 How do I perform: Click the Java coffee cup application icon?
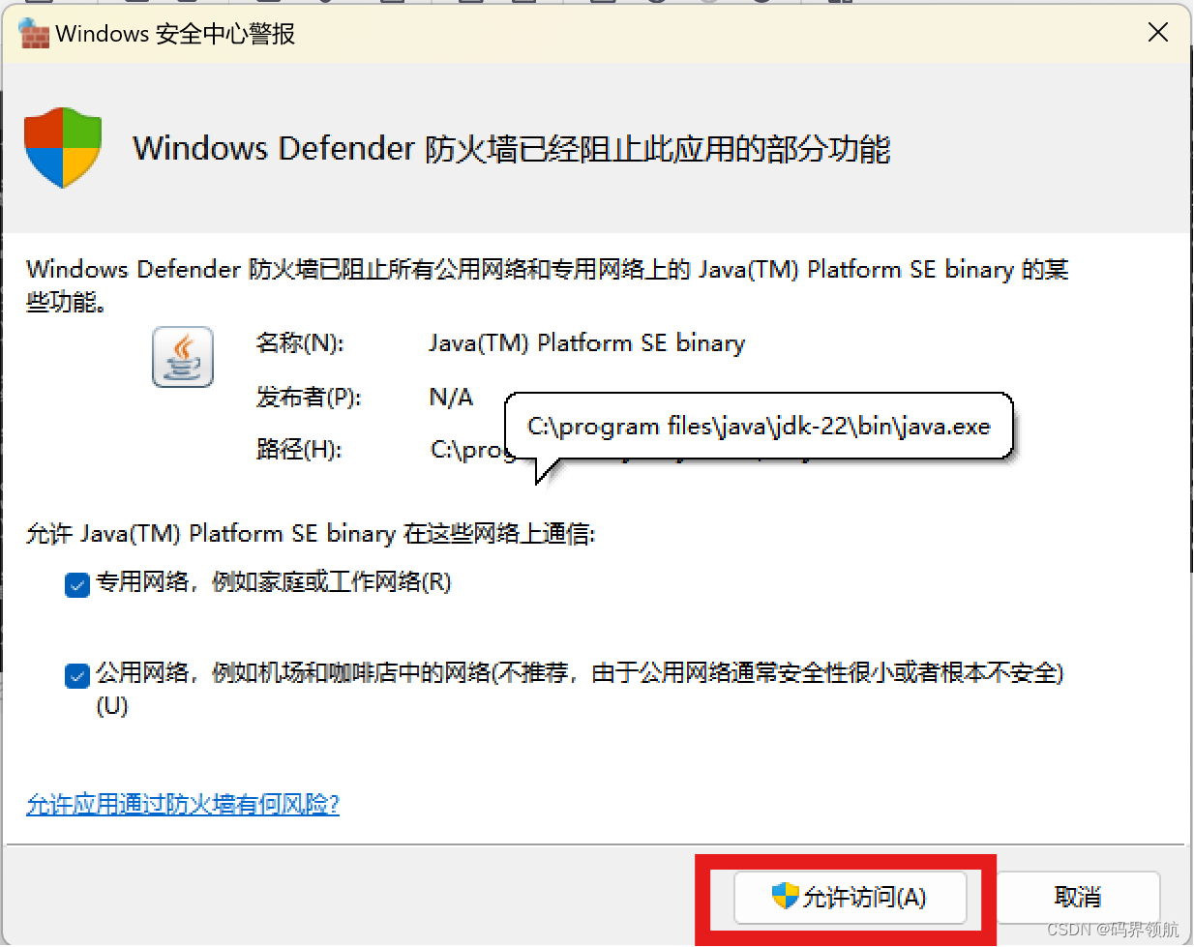(183, 357)
